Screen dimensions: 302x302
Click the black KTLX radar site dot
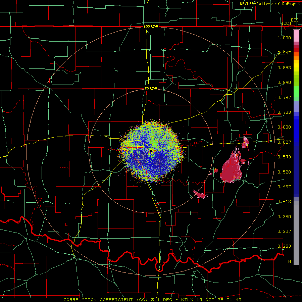tap(151, 151)
